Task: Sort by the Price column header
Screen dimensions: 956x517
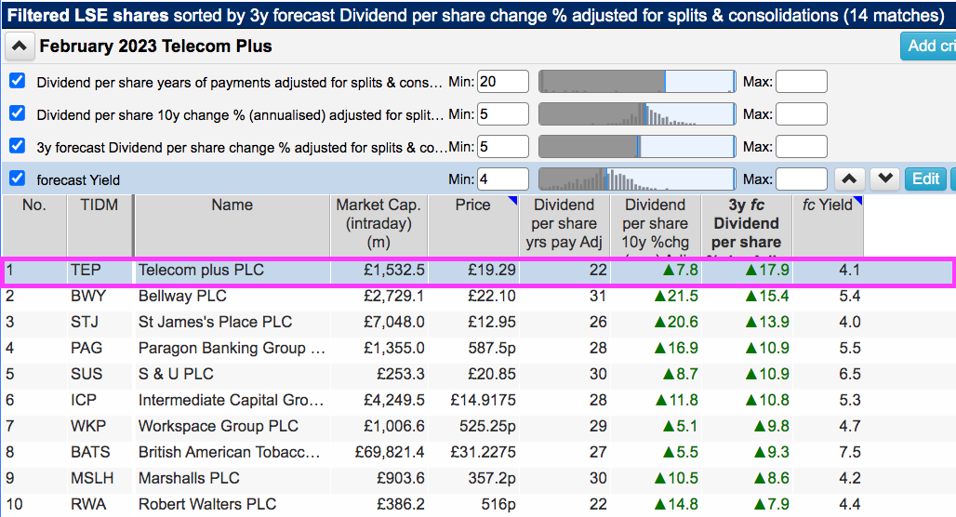Action: 473,225
